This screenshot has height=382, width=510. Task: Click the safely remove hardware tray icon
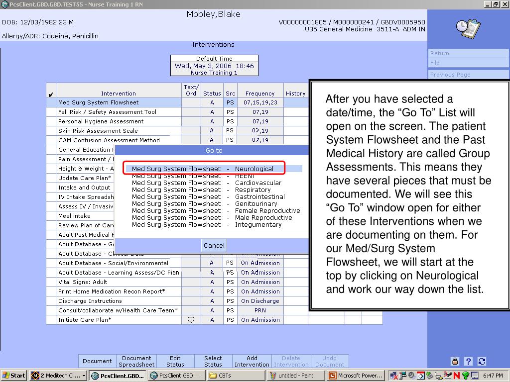[x=429, y=376]
